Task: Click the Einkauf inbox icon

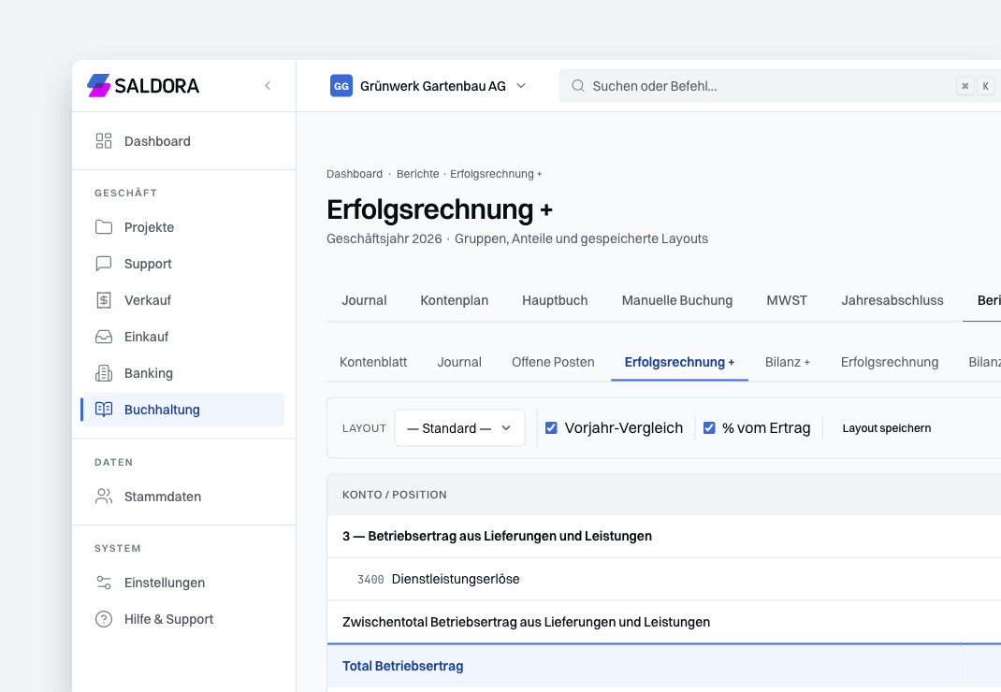Action: pos(104,337)
